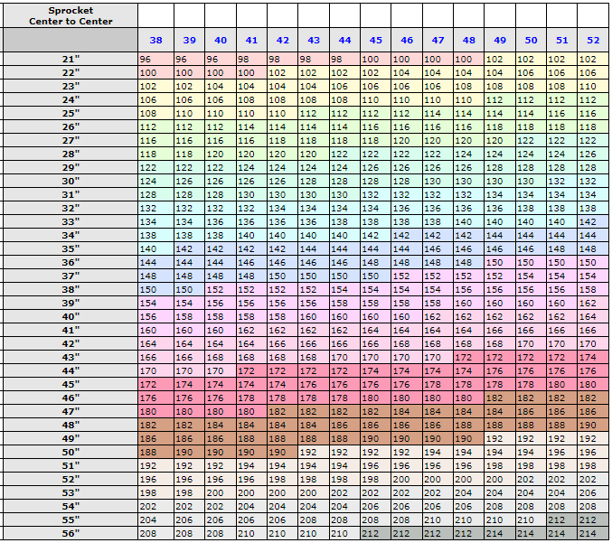
Task: Select 212 in row 56", column 45
Action: pyautogui.click(x=376, y=533)
